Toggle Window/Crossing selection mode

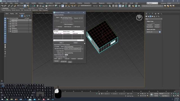point(34,6)
